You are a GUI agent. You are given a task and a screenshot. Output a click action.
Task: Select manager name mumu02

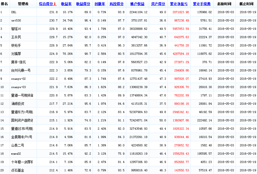pos(16,154)
